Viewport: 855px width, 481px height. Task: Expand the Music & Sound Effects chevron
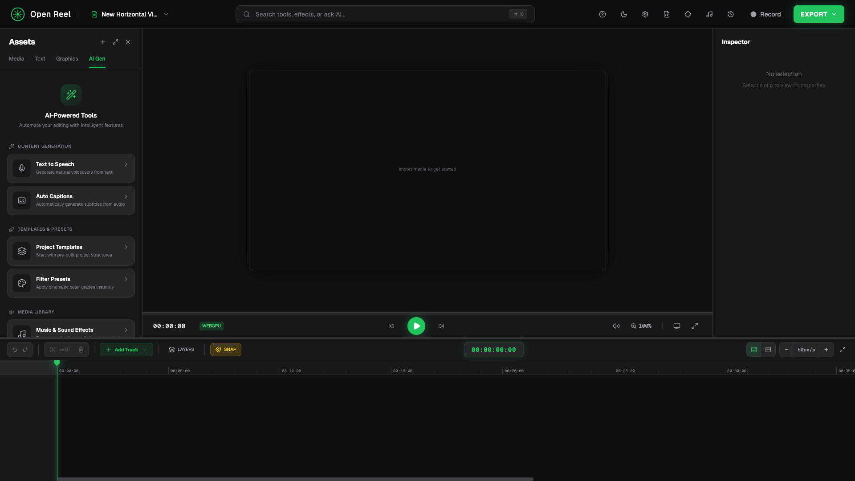click(x=126, y=330)
